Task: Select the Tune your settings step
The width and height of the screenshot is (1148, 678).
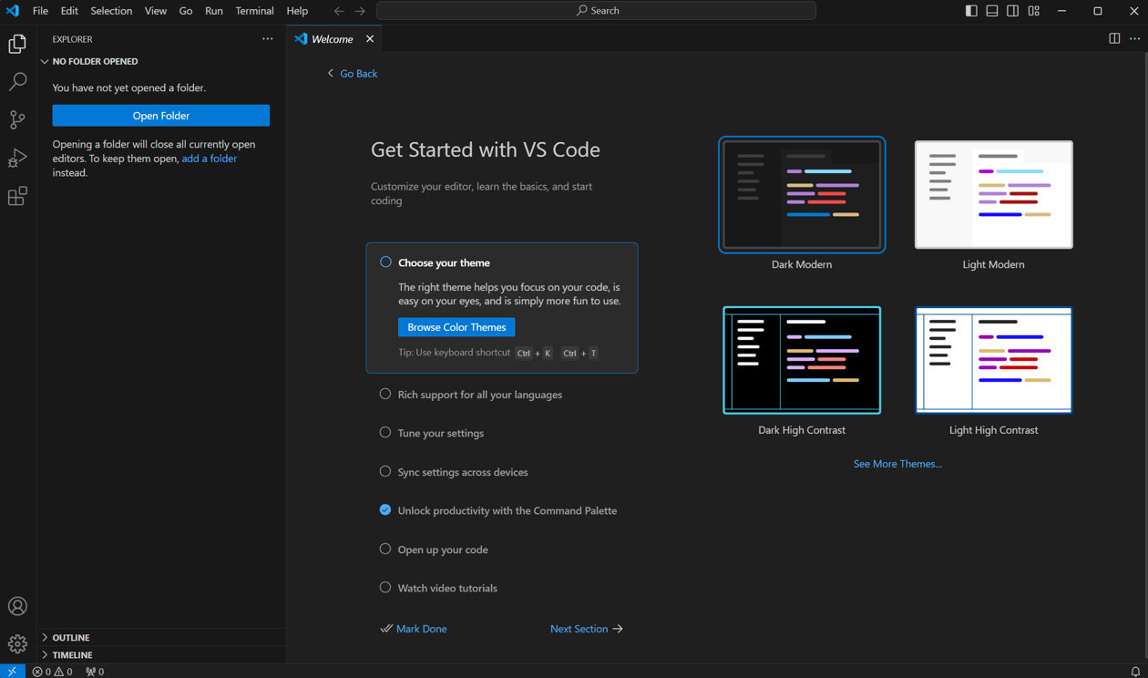Action: (x=440, y=433)
